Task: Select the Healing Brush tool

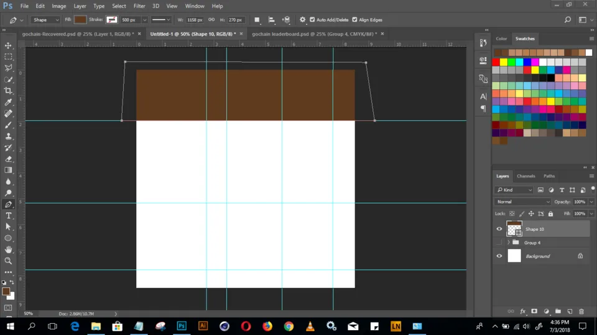Action: tap(8, 114)
